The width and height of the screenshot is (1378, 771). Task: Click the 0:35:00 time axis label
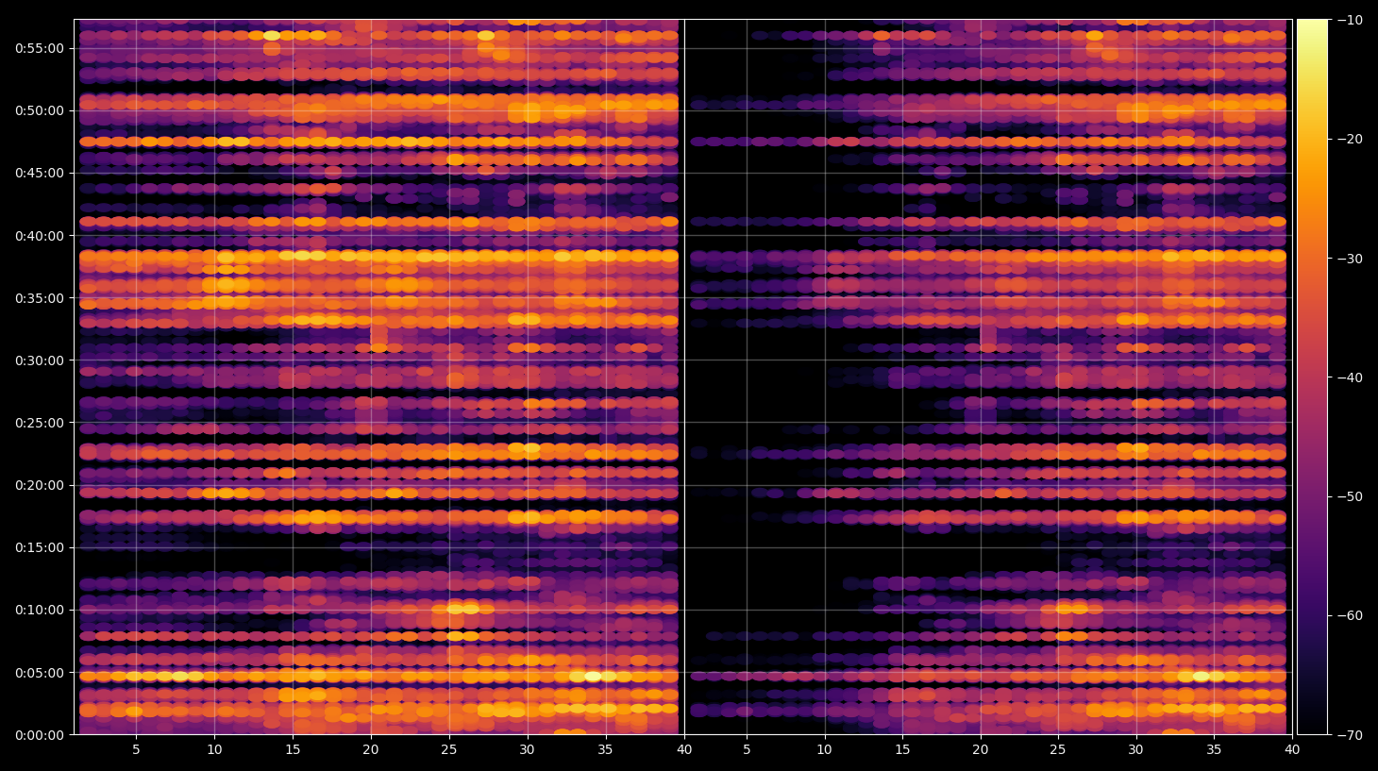[40, 298]
